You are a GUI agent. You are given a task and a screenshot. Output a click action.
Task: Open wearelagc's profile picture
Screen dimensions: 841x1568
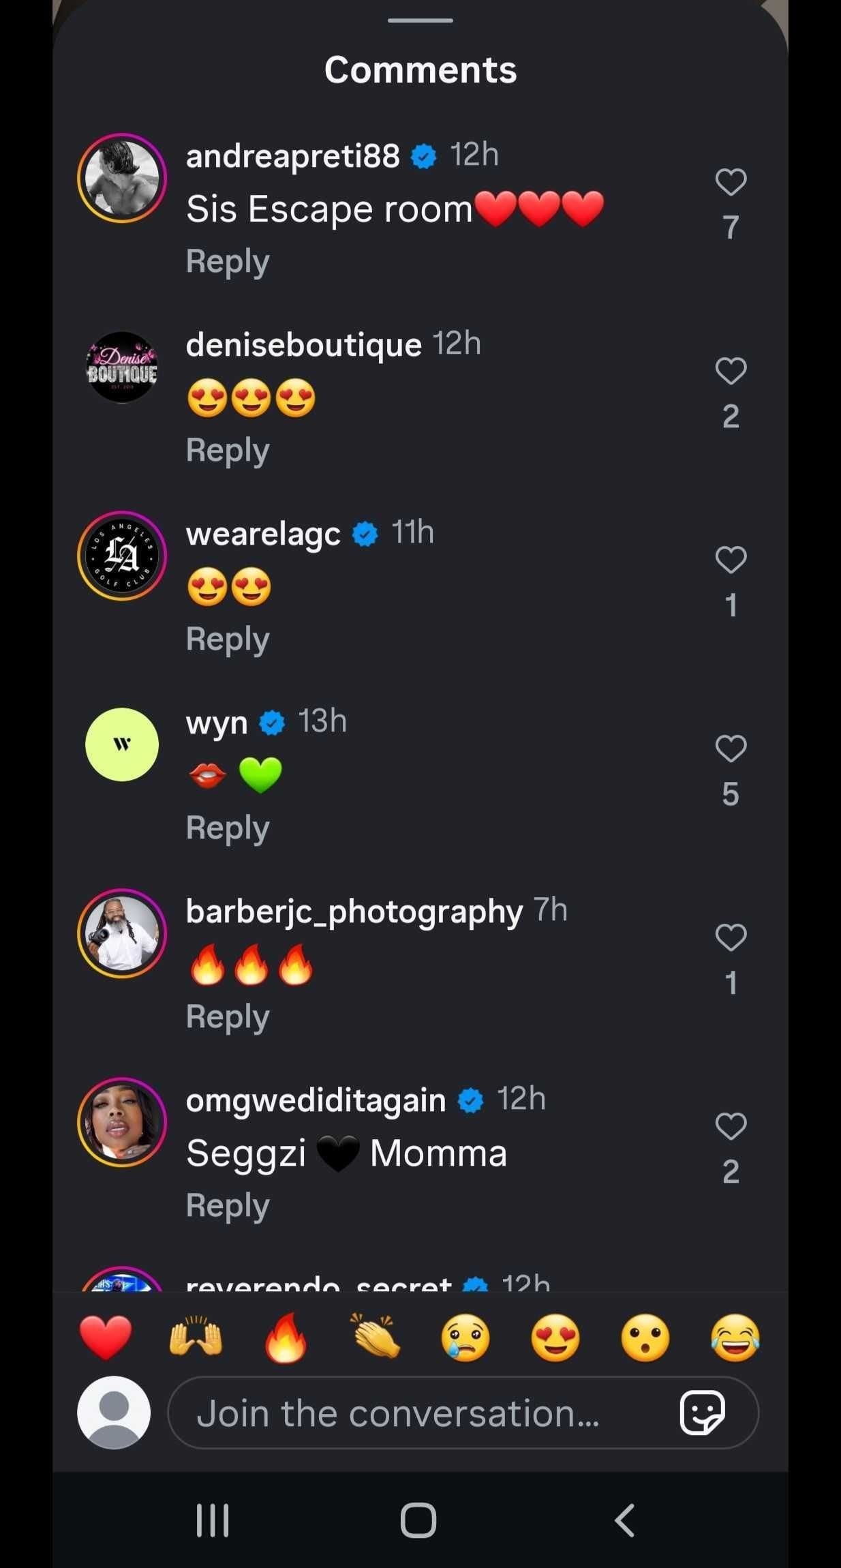point(121,556)
